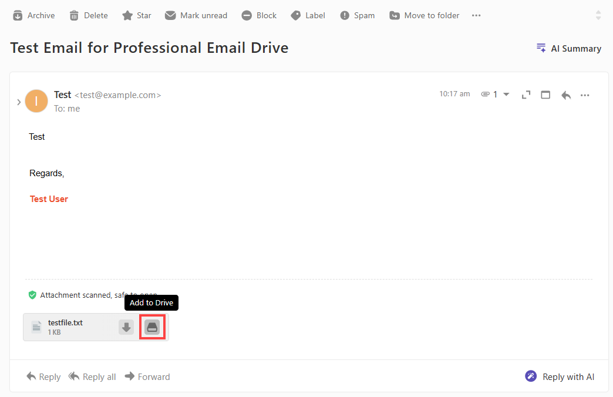Click Reply all
613x397 pixels.
click(92, 376)
